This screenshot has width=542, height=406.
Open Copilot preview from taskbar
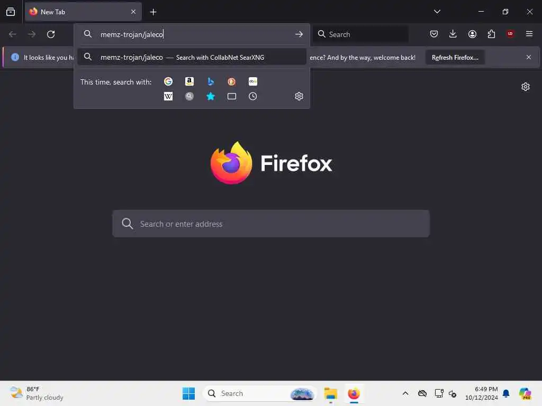(525, 393)
